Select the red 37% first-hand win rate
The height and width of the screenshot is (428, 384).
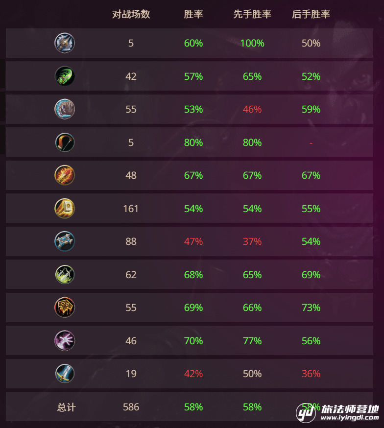[252, 241]
